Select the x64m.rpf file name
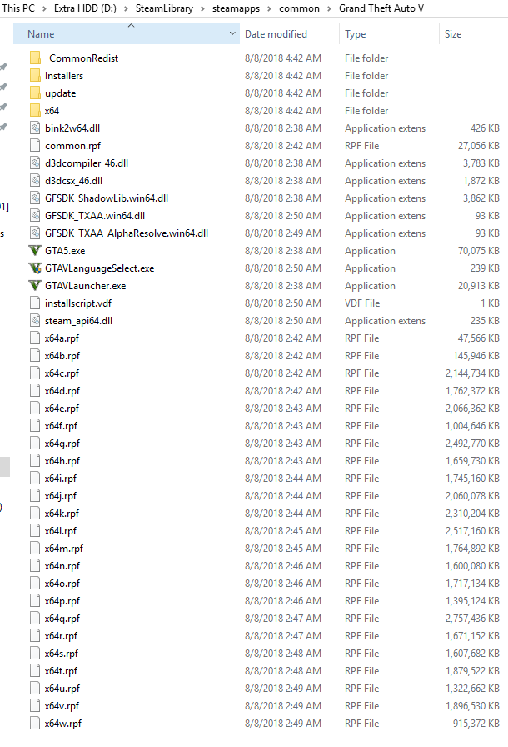The width and height of the screenshot is (508, 747). [64, 549]
